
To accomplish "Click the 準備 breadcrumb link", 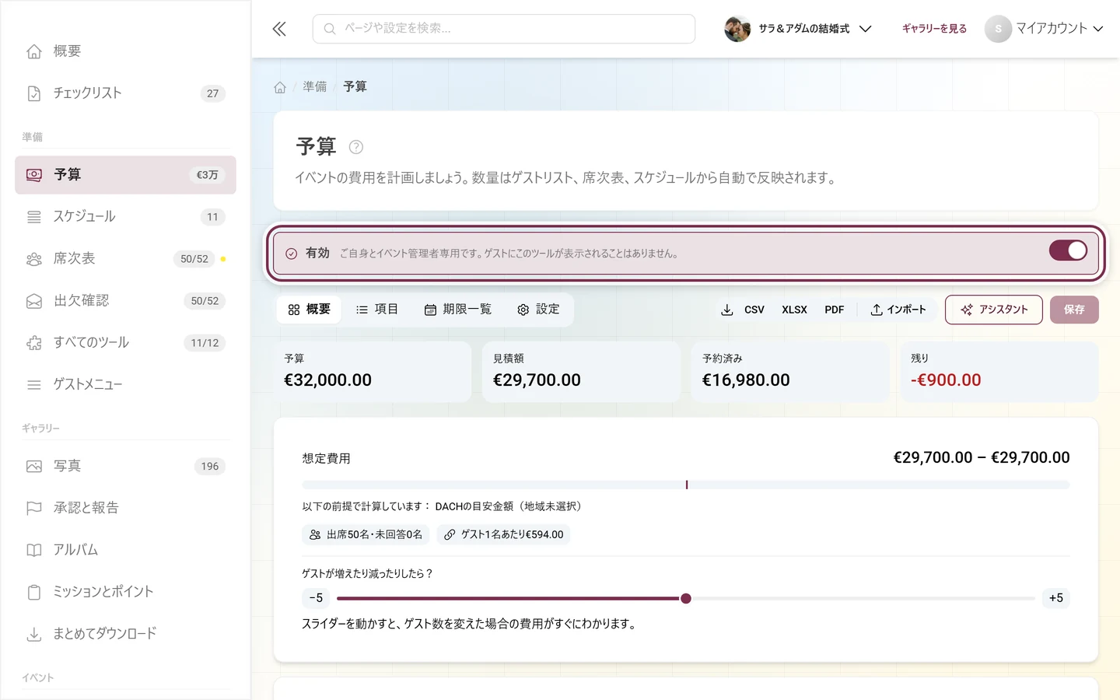I will pyautogui.click(x=315, y=87).
